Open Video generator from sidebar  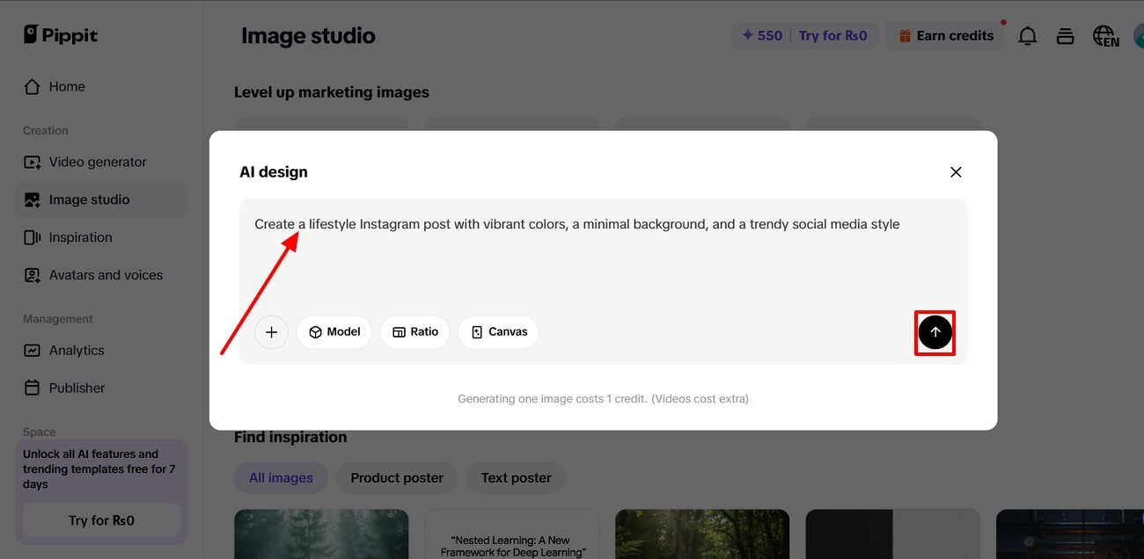pyautogui.click(x=97, y=162)
